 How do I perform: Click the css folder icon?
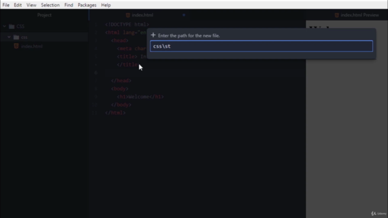click(16, 37)
